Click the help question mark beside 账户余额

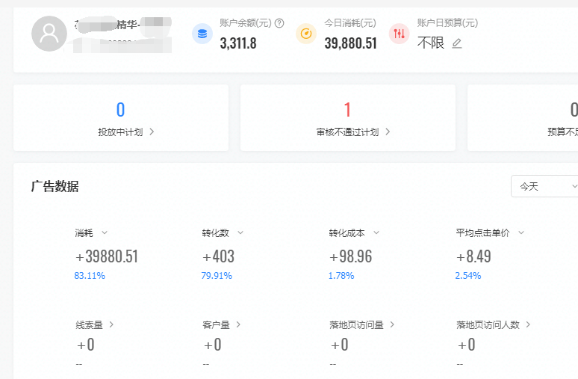pyautogui.click(x=279, y=23)
